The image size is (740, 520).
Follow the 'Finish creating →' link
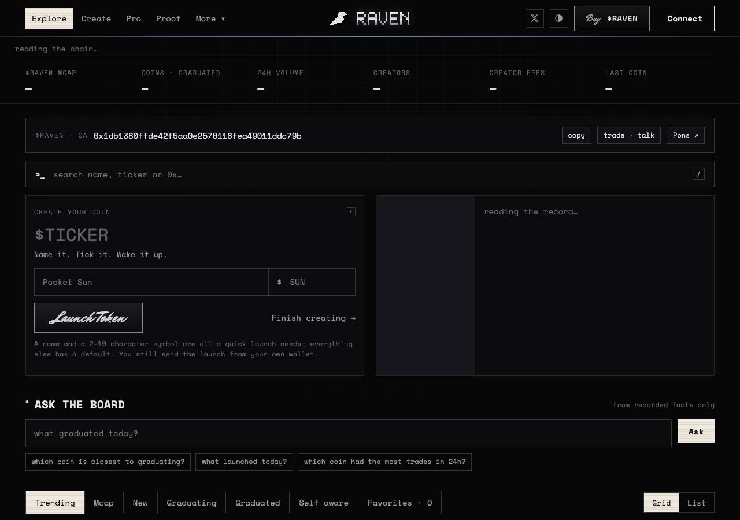[x=313, y=318]
